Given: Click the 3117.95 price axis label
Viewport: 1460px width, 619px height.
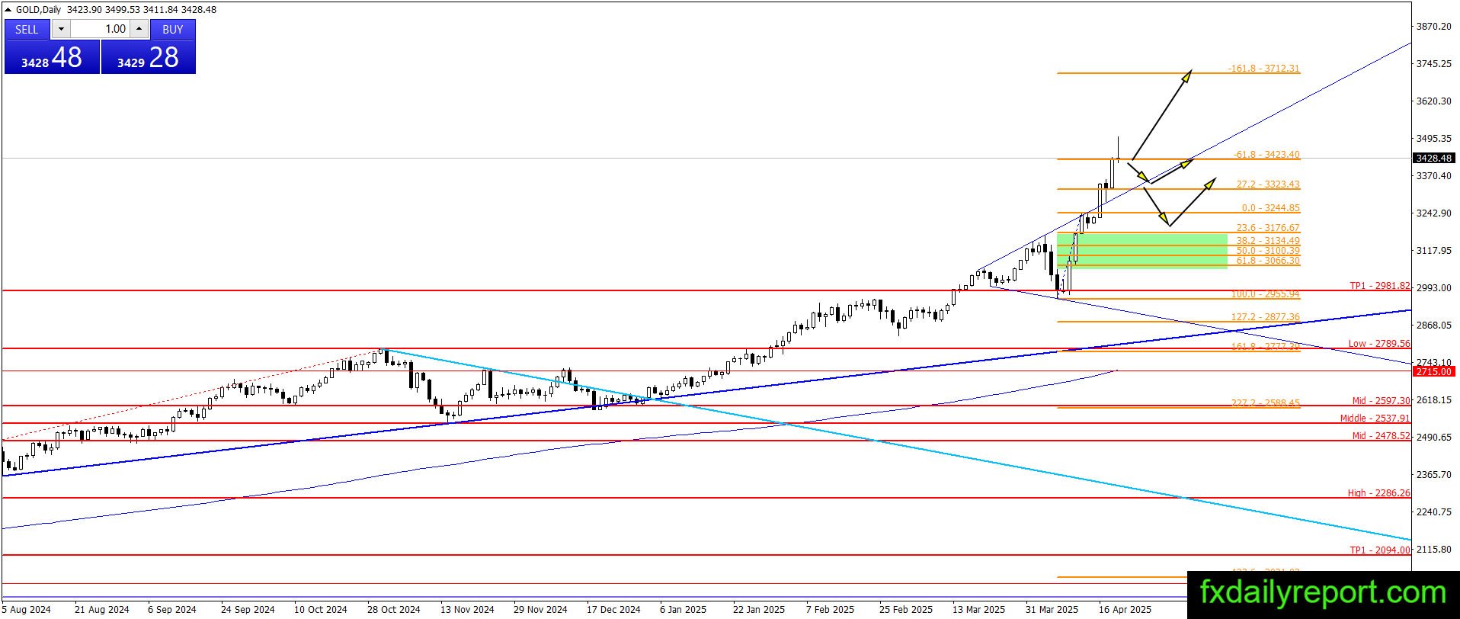Looking at the screenshot, I should coord(1433,251).
